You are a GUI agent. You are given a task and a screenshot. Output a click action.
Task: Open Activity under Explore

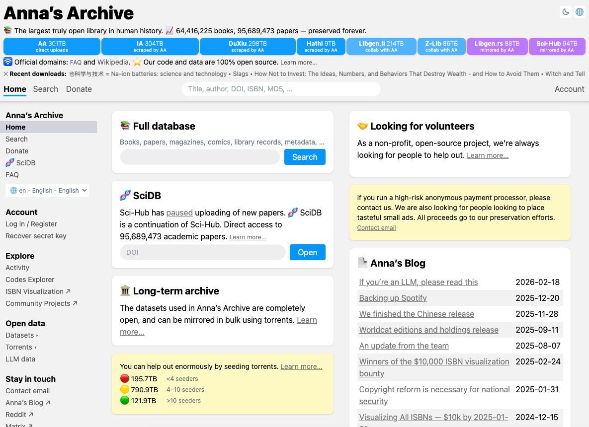tap(17, 268)
